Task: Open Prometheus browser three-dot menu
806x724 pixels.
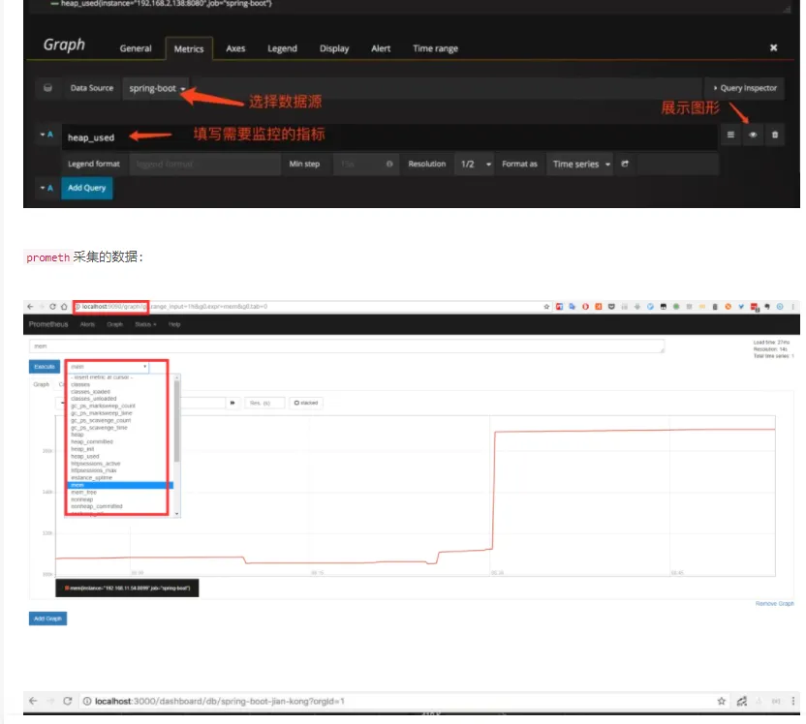Action: point(792,307)
